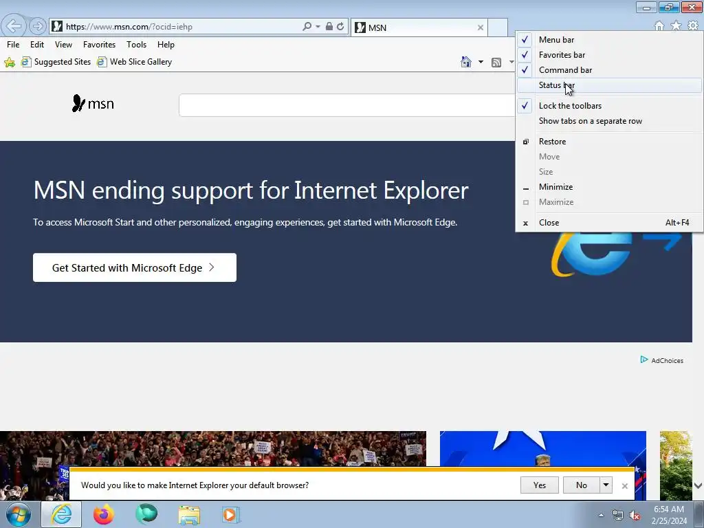The width and height of the screenshot is (704, 528).
Task: Open the crowd rally news thumbnail
Action: 213,449
